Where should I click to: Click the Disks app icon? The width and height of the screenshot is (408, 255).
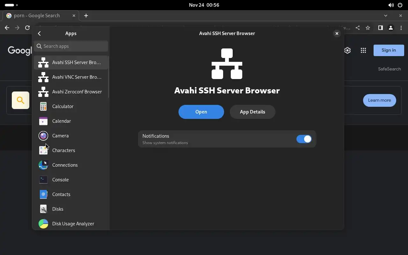click(43, 209)
